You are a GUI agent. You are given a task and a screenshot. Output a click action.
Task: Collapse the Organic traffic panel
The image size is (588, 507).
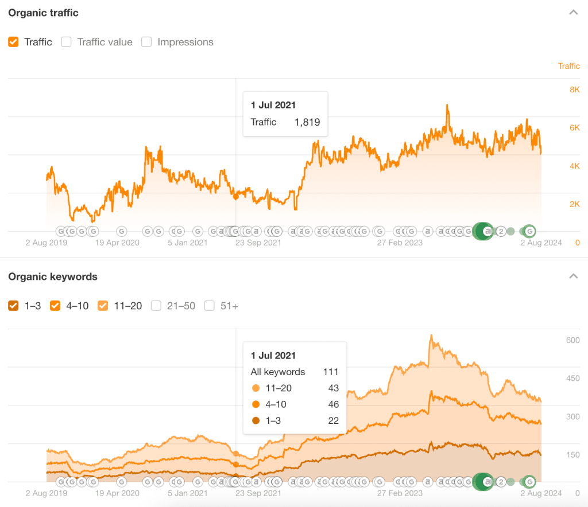pos(573,11)
